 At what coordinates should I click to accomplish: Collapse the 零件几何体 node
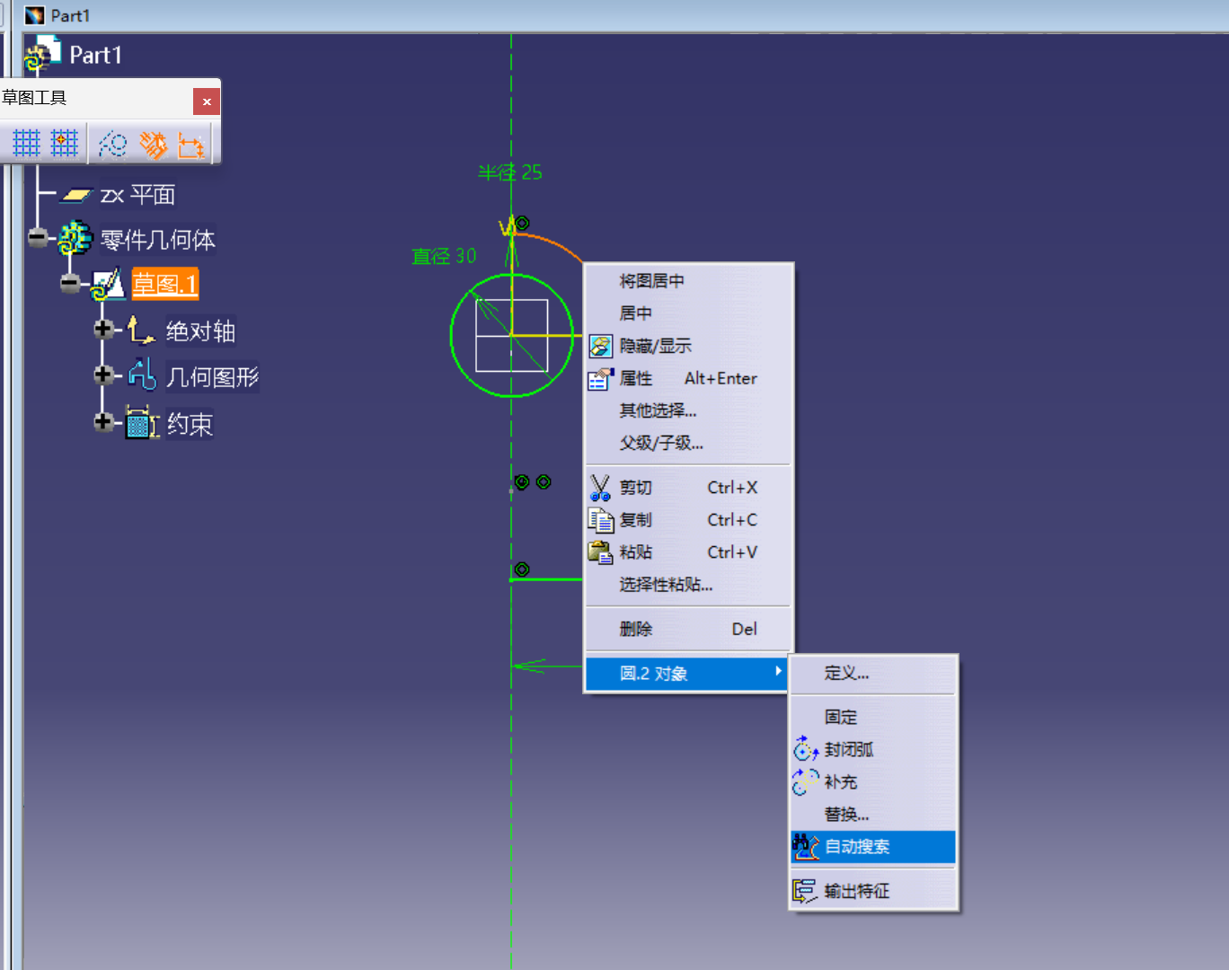(38, 238)
